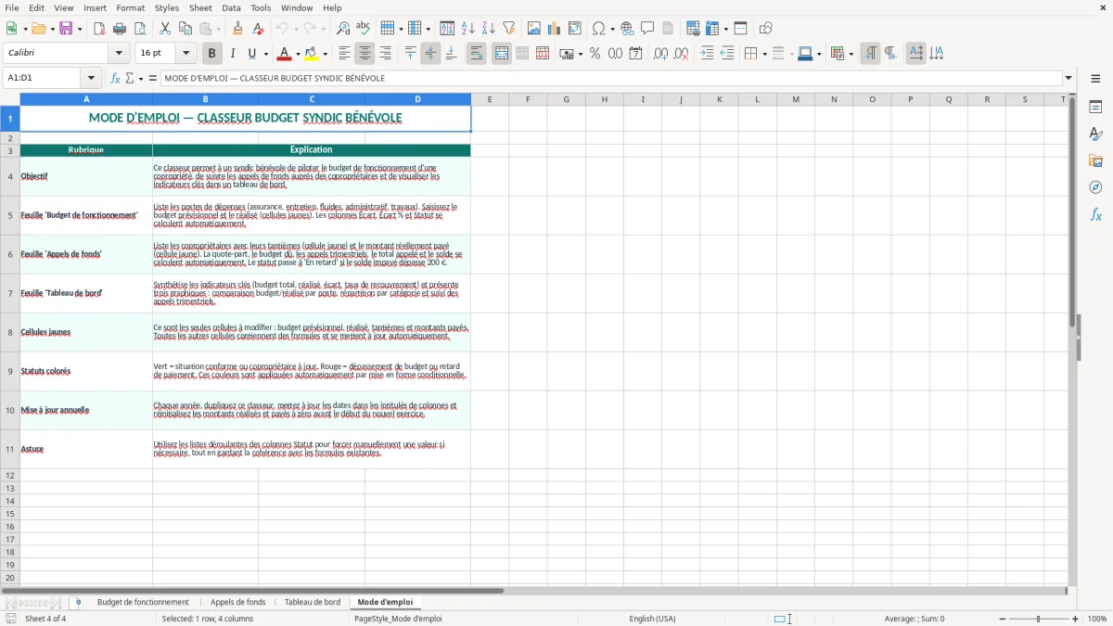Screen dimensions: 1113x626
Task: Expand the Font Size dropdown
Action: click(x=185, y=54)
